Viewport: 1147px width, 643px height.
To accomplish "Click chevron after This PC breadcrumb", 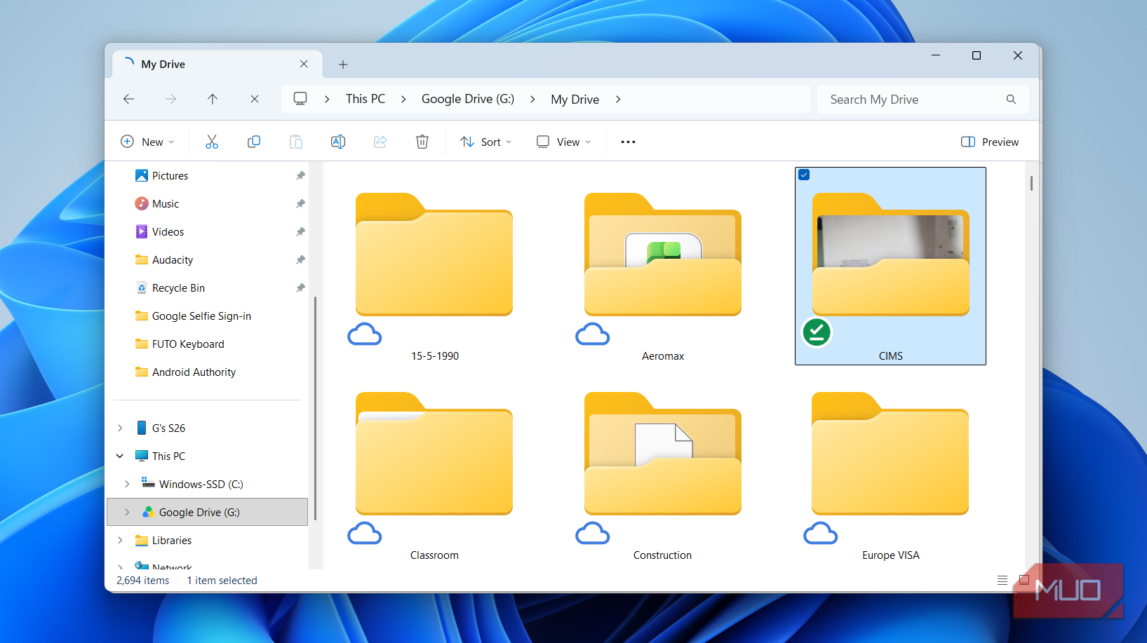I will 403,99.
